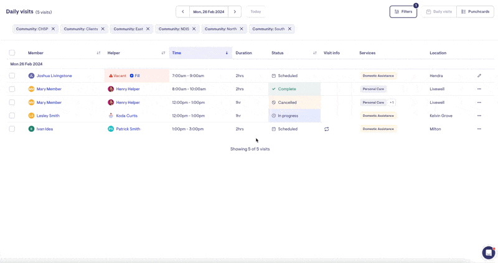Open more options for Ivan Idea visit
Image resolution: width=498 pixels, height=263 pixels.
point(479,129)
